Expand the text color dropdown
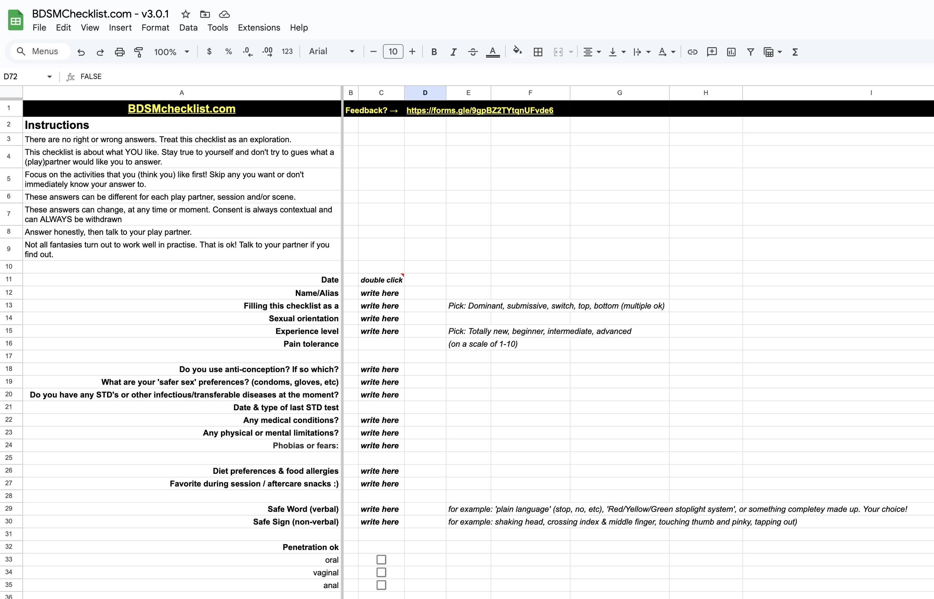The image size is (934, 599). point(493,52)
